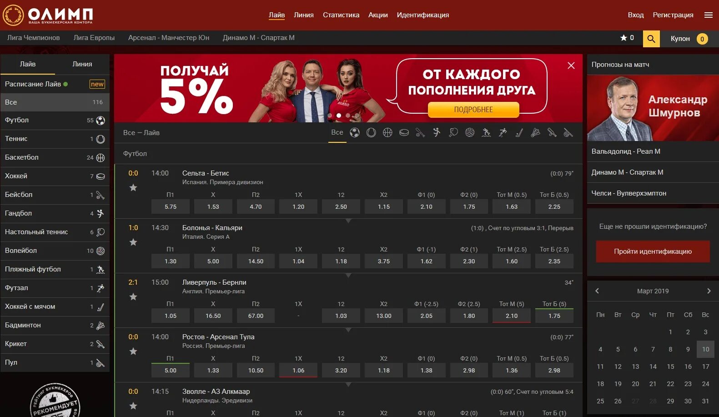Open Лига Европы quick link
This screenshot has height=417, width=719.
[94, 38]
